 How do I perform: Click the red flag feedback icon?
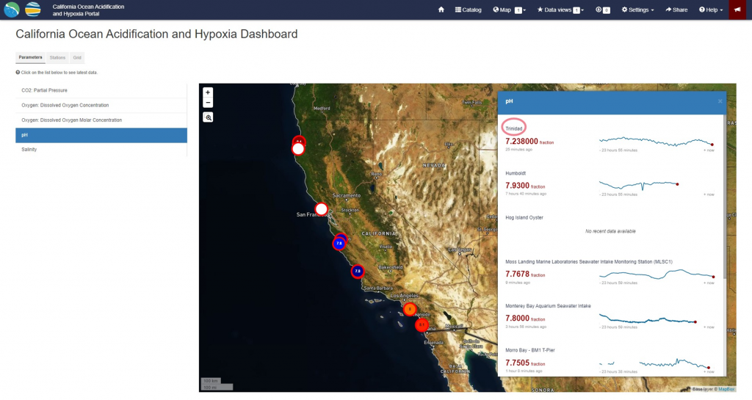(737, 10)
